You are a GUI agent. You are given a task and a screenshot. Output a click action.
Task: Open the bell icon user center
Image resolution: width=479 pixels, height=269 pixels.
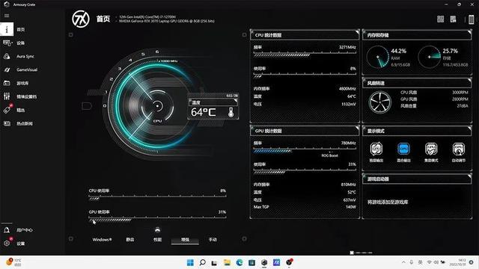[7, 230]
